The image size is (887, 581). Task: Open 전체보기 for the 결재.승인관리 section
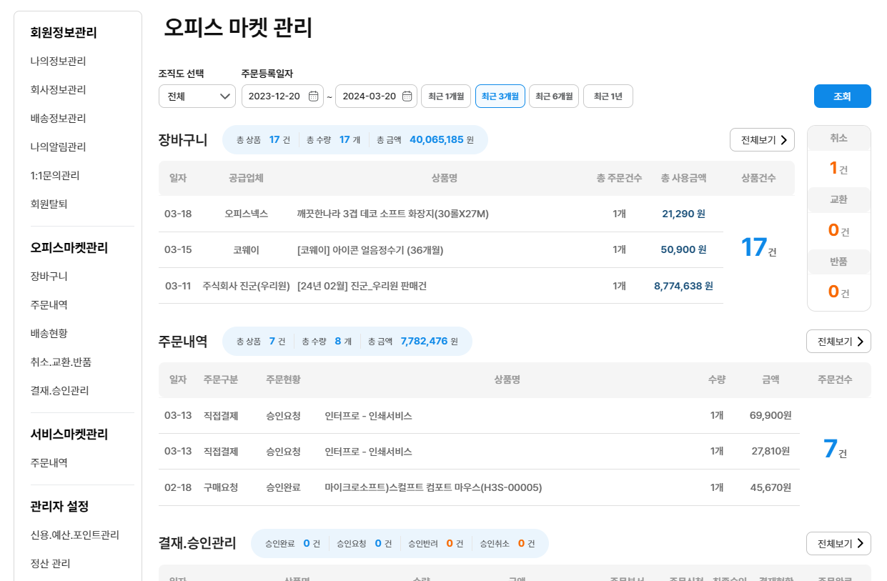pyautogui.click(x=838, y=544)
